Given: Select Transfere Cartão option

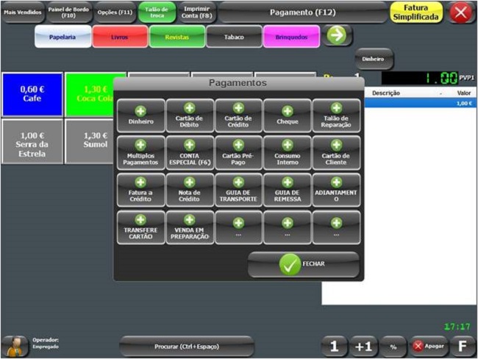Looking at the screenshot, I should pyautogui.click(x=140, y=227).
